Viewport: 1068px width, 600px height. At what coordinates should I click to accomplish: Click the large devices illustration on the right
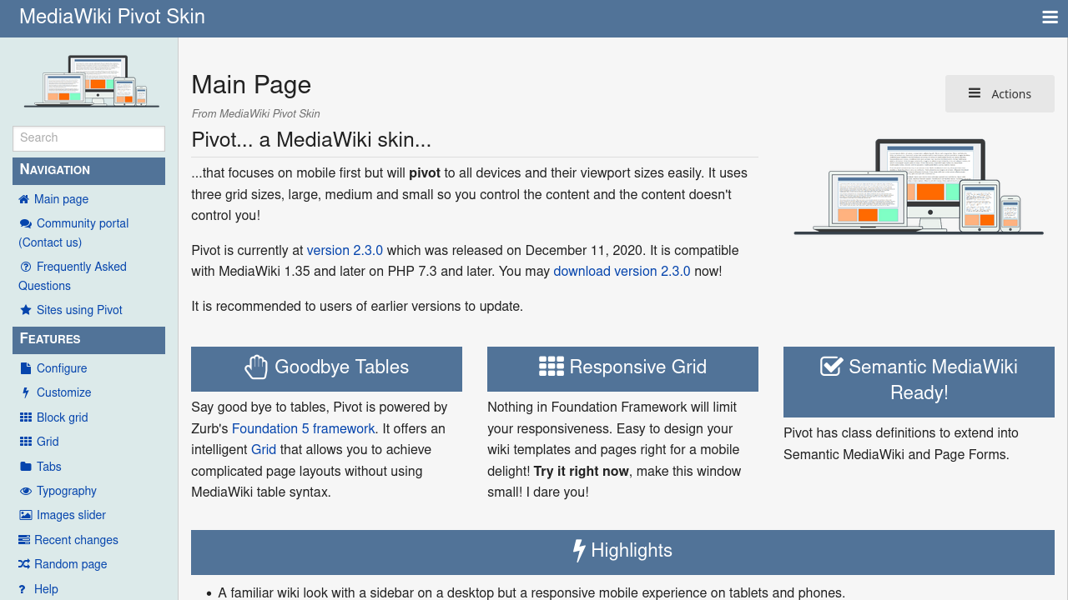coord(919,187)
